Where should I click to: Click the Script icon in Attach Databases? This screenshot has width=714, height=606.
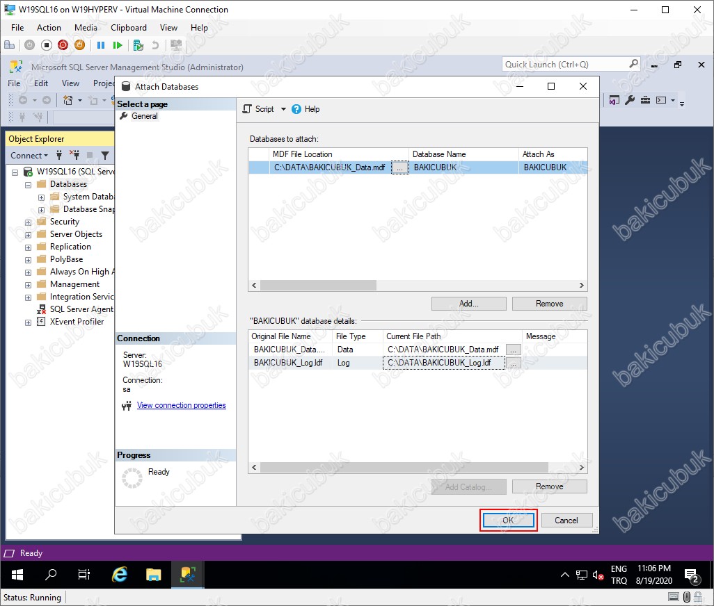pyautogui.click(x=247, y=109)
